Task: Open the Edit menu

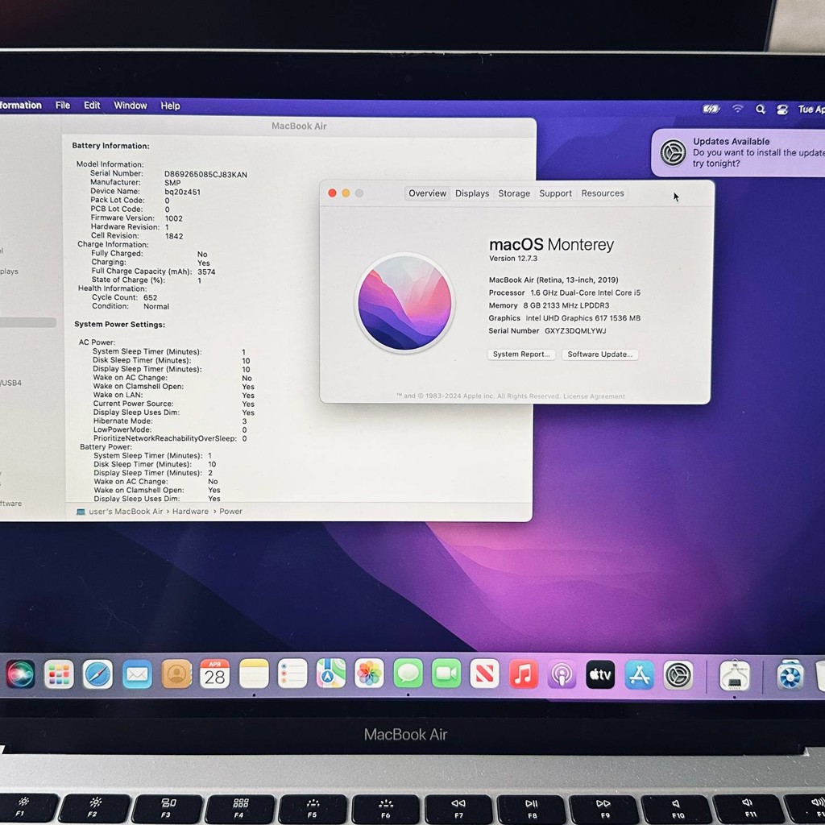Action: coord(92,106)
